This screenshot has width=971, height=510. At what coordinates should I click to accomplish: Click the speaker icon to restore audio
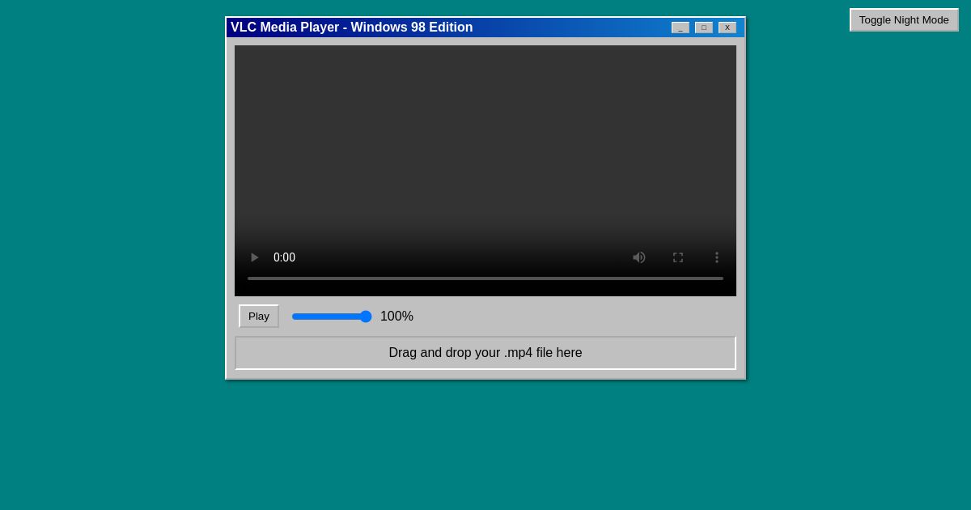coord(639,257)
